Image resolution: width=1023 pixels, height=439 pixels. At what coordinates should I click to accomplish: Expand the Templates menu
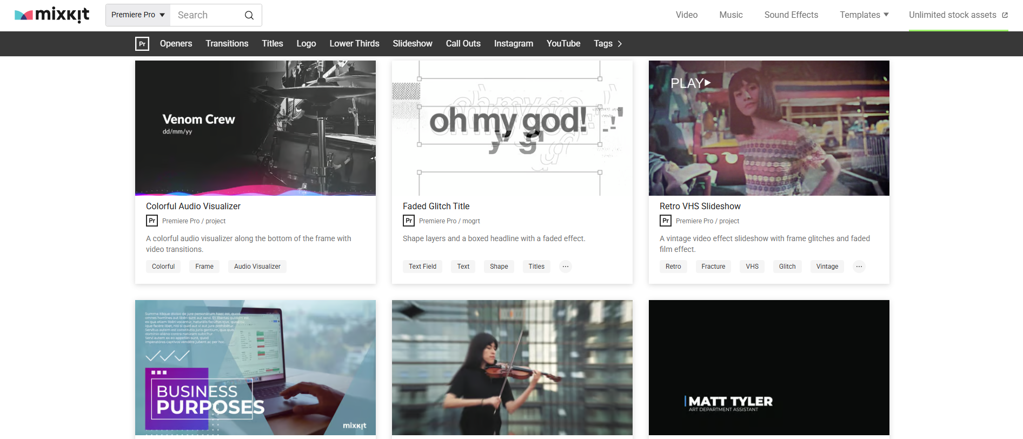864,15
